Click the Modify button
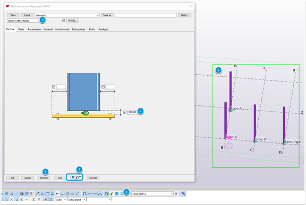Image resolution: width=306 pixels, height=205 pixels. tap(44, 178)
